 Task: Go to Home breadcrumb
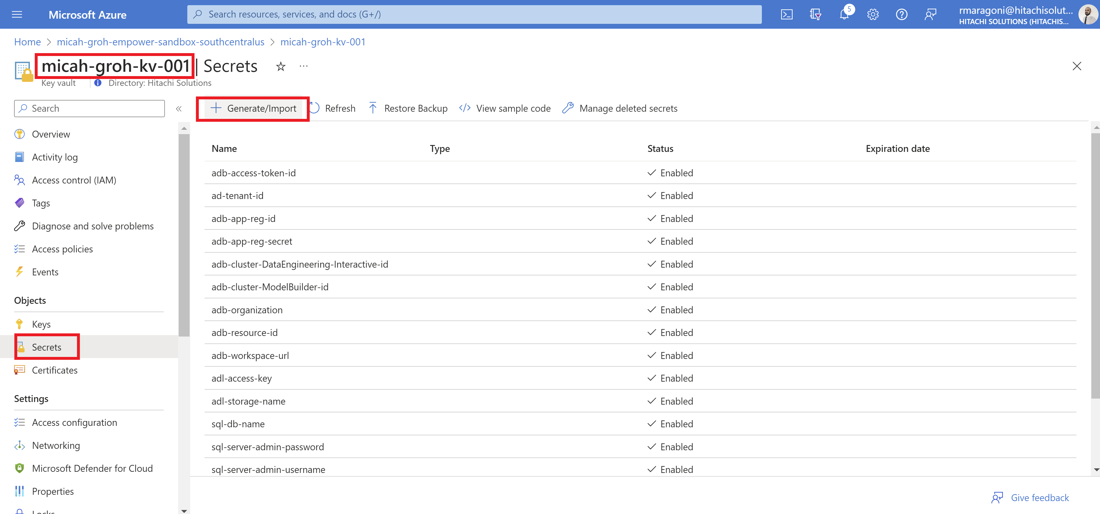[x=27, y=42]
